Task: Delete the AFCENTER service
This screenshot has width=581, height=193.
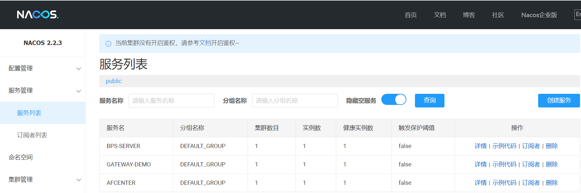Action: pos(551,183)
